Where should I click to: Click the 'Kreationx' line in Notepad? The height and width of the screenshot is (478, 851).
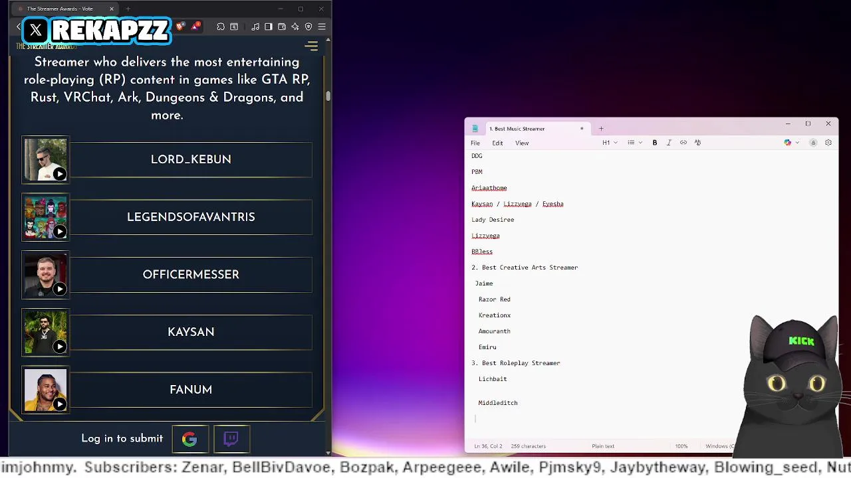(495, 315)
